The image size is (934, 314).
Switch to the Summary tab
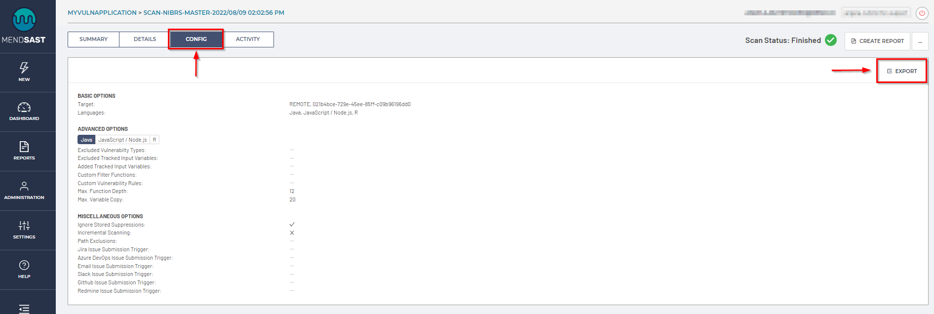(x=93, y=39)
